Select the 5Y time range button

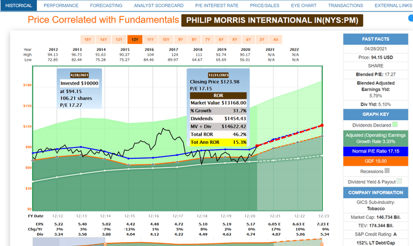coord(235,39)
